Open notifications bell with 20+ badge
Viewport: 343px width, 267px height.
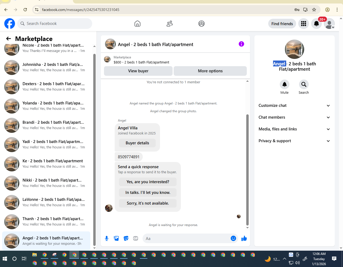pos(316,24)
